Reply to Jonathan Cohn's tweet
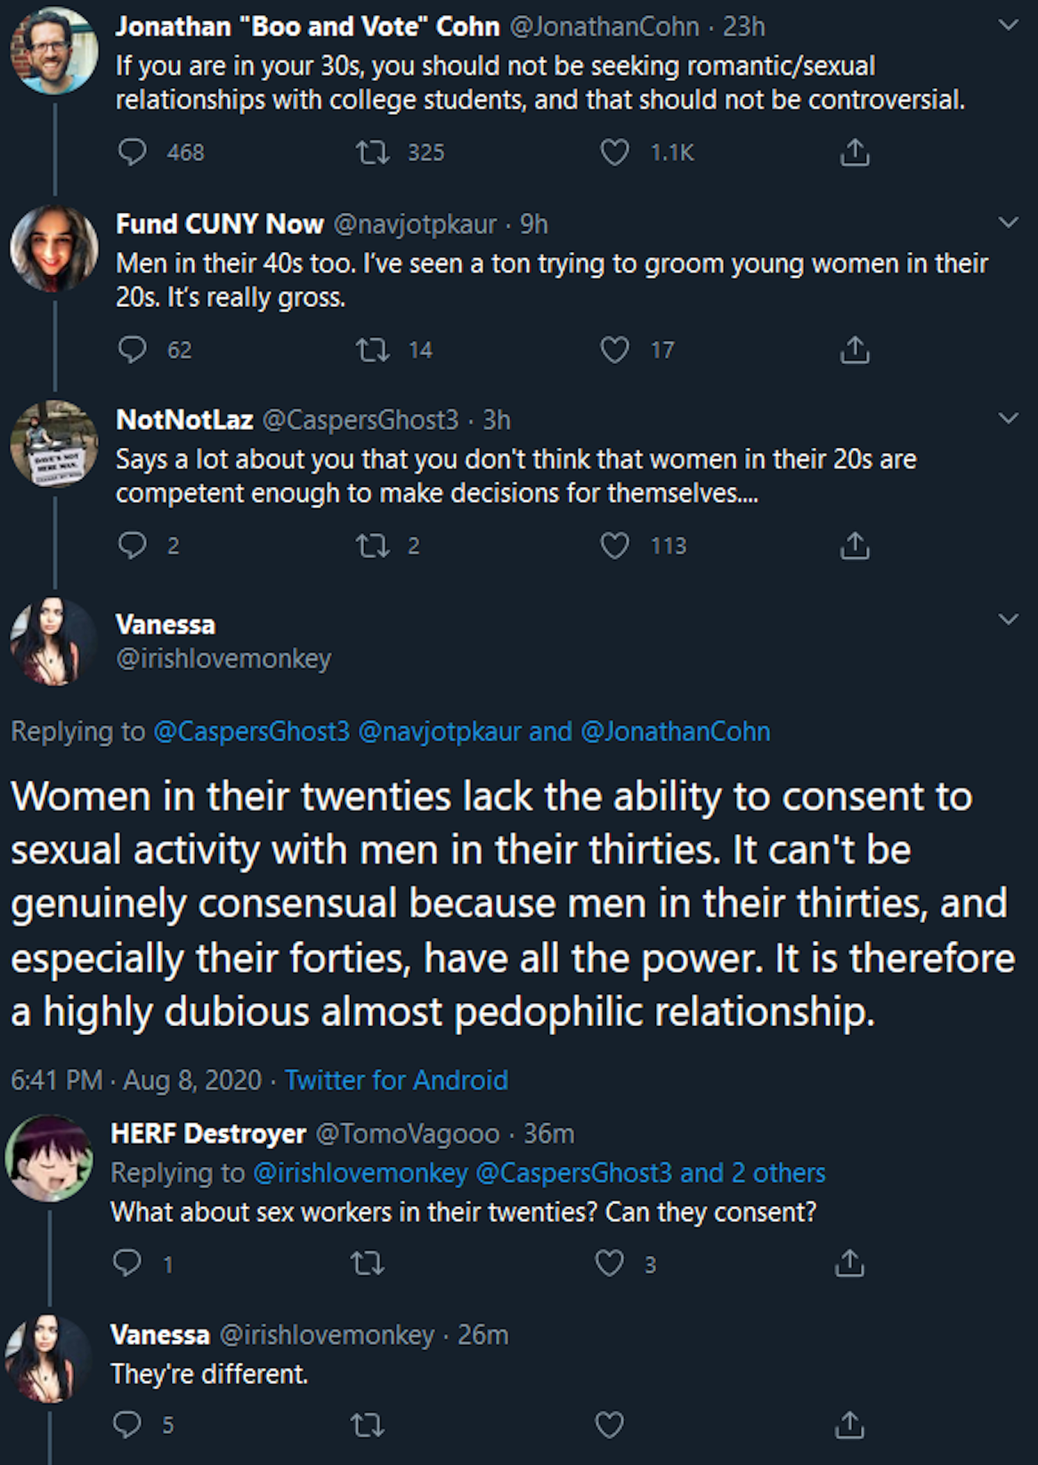The width and height of the screenshot is (1038, 1465). (133, 152)
